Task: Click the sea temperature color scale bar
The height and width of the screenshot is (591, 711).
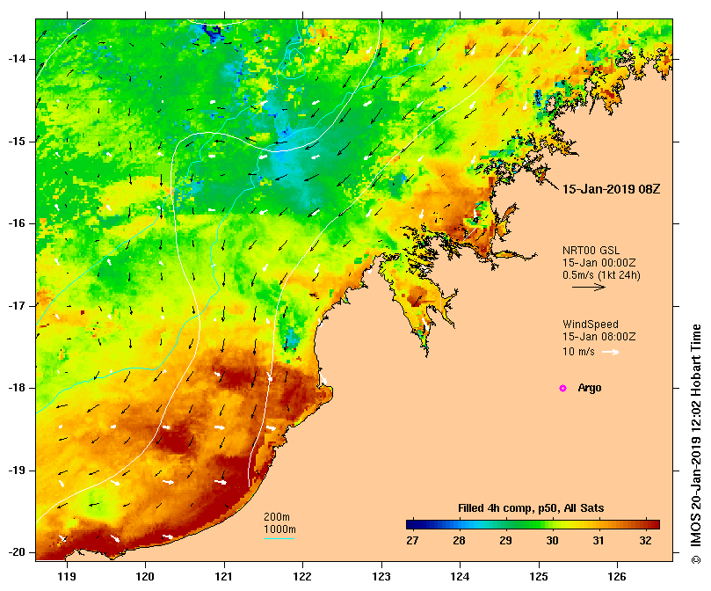Action: 533,525
